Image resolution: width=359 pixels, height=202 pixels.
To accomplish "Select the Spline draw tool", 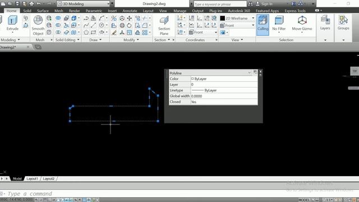I will [x=86, y=25].
